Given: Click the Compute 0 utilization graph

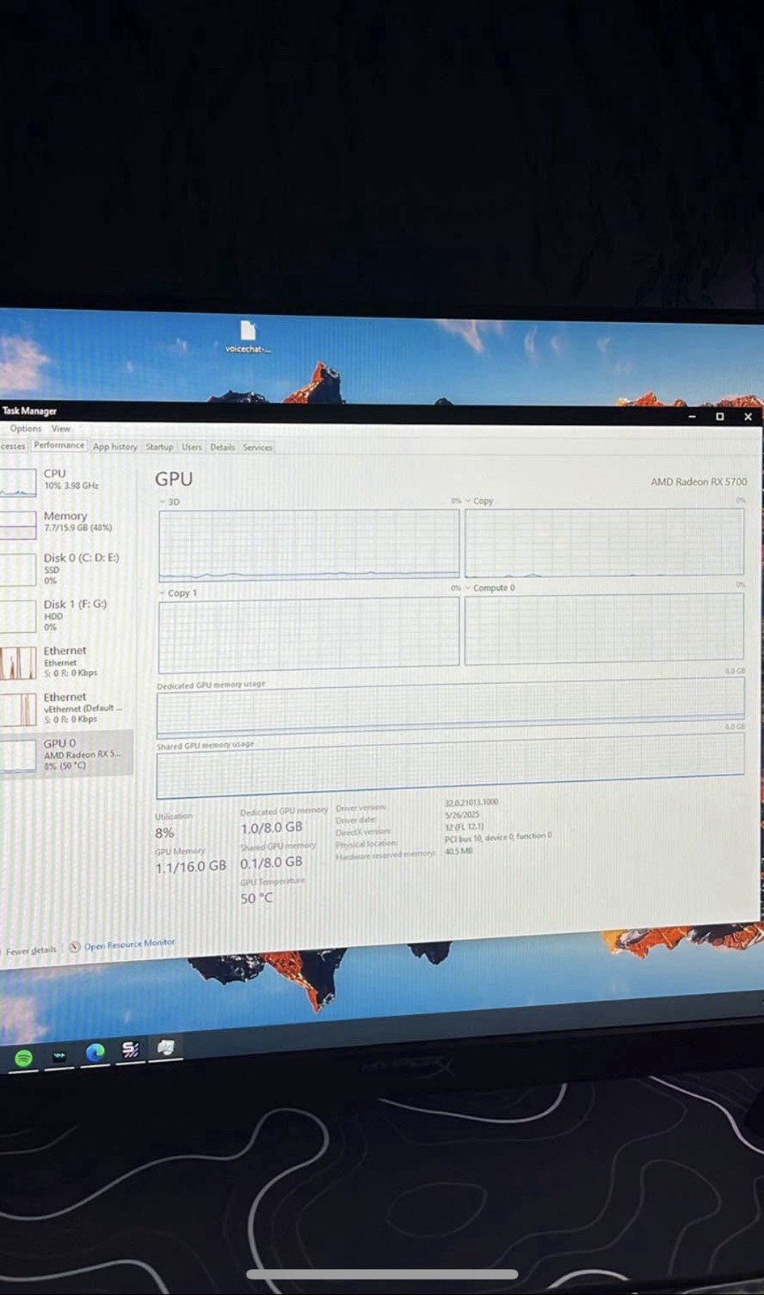Looking at the screenshot, I should 605,627.
